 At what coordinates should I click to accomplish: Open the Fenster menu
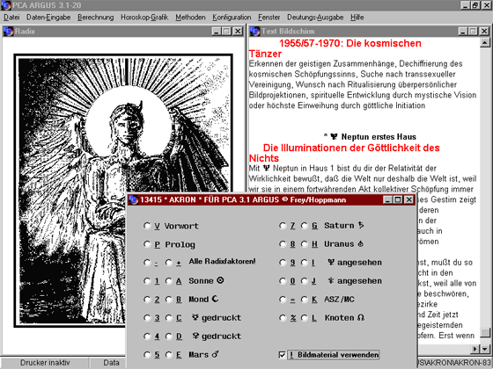269,18
